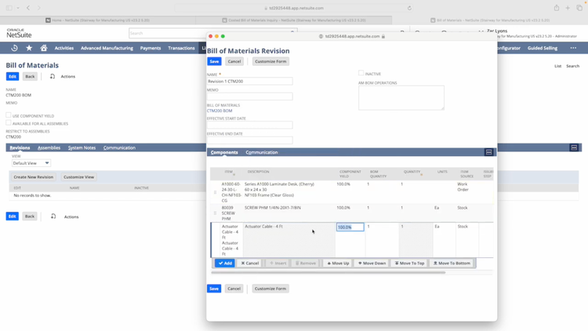Go forward with browser forward arrow

tap(39, 8)
